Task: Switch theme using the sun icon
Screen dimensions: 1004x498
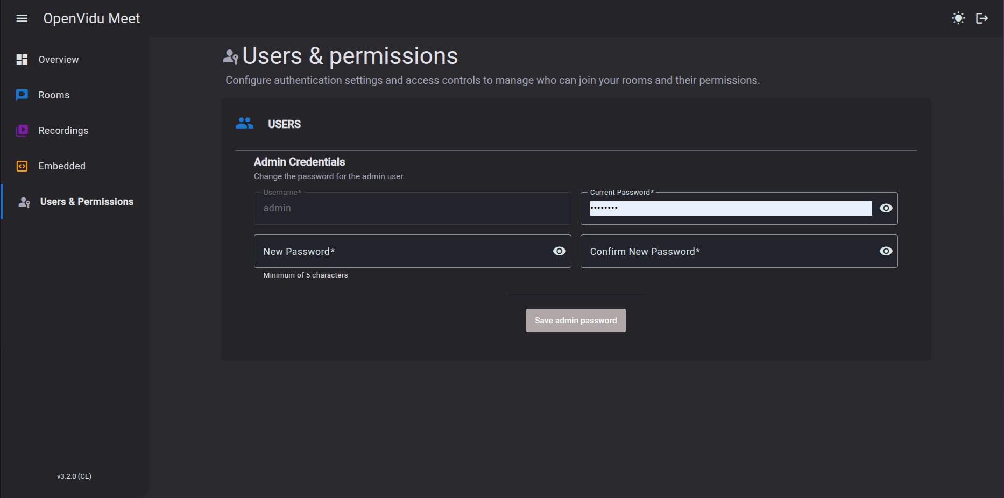Action: pos(958,18)
